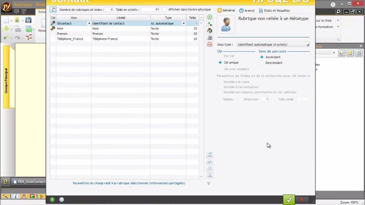The image size is (365, 205).
Task: Open the Sous type dropdown
Action: click(x=273, y=44)
